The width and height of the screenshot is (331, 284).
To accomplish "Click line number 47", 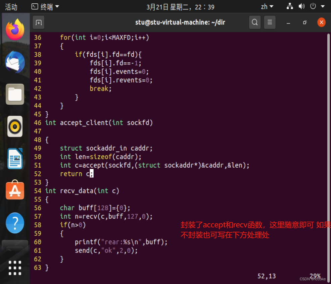I will [x=38, y=131].
